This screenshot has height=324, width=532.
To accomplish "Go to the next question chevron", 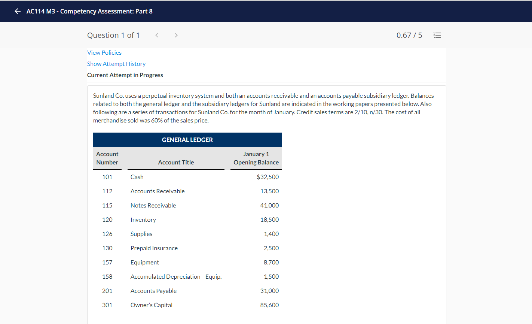I will coord(176,35).
